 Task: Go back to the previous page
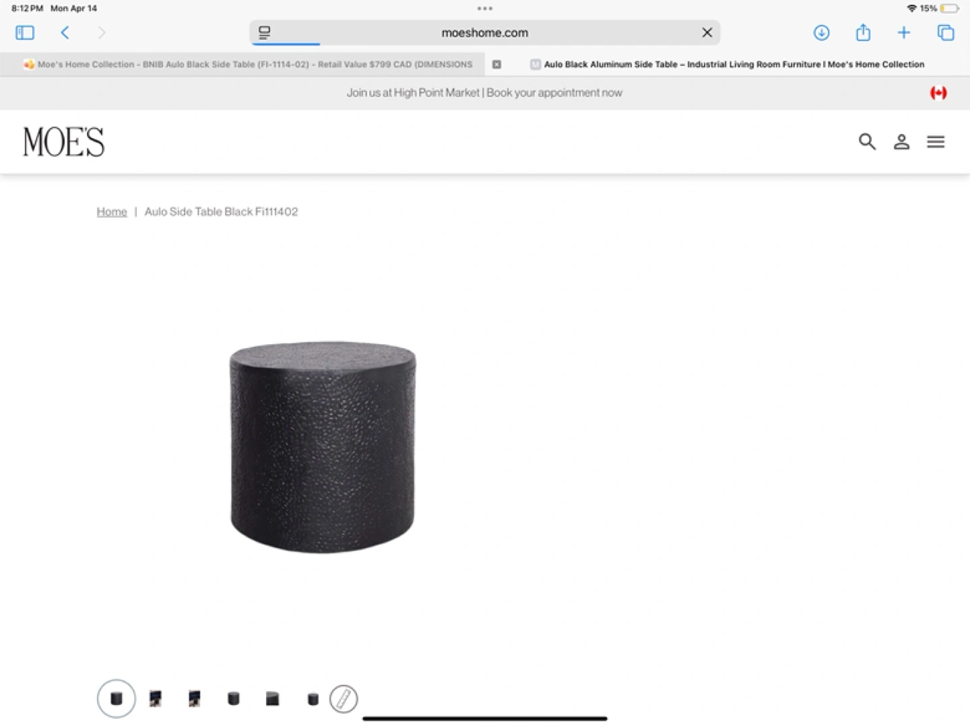[65, 32]
